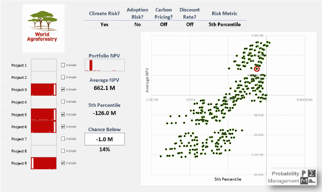Uncheck Include for Project 9

pos(63,163)
